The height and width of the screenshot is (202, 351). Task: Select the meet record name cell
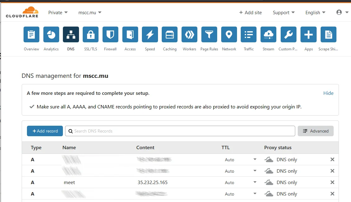(69, 182)
